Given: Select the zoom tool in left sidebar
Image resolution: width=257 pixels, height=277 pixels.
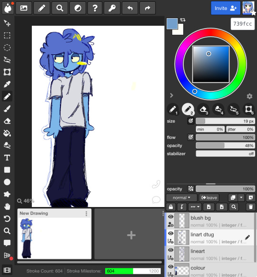Looking at the screenshot, I should point(7,231).
